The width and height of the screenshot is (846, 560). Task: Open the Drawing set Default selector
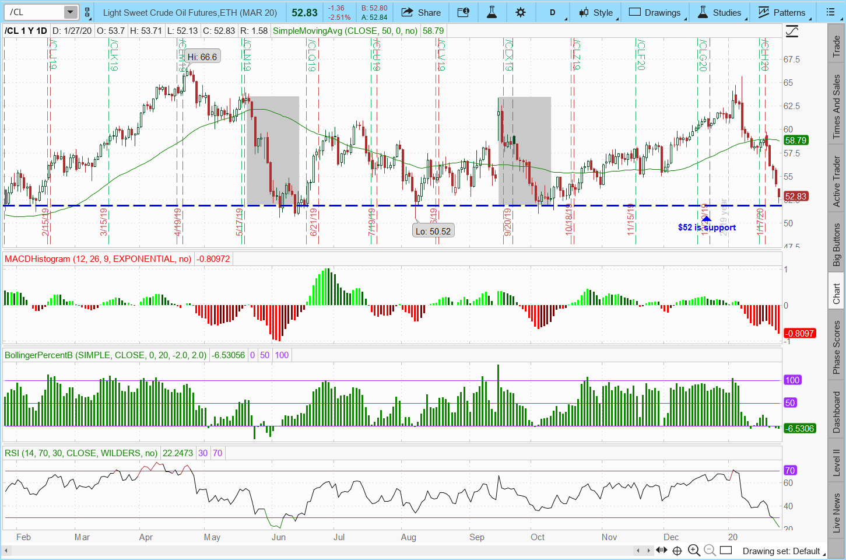pyautogui.click(x=781, y=551)
